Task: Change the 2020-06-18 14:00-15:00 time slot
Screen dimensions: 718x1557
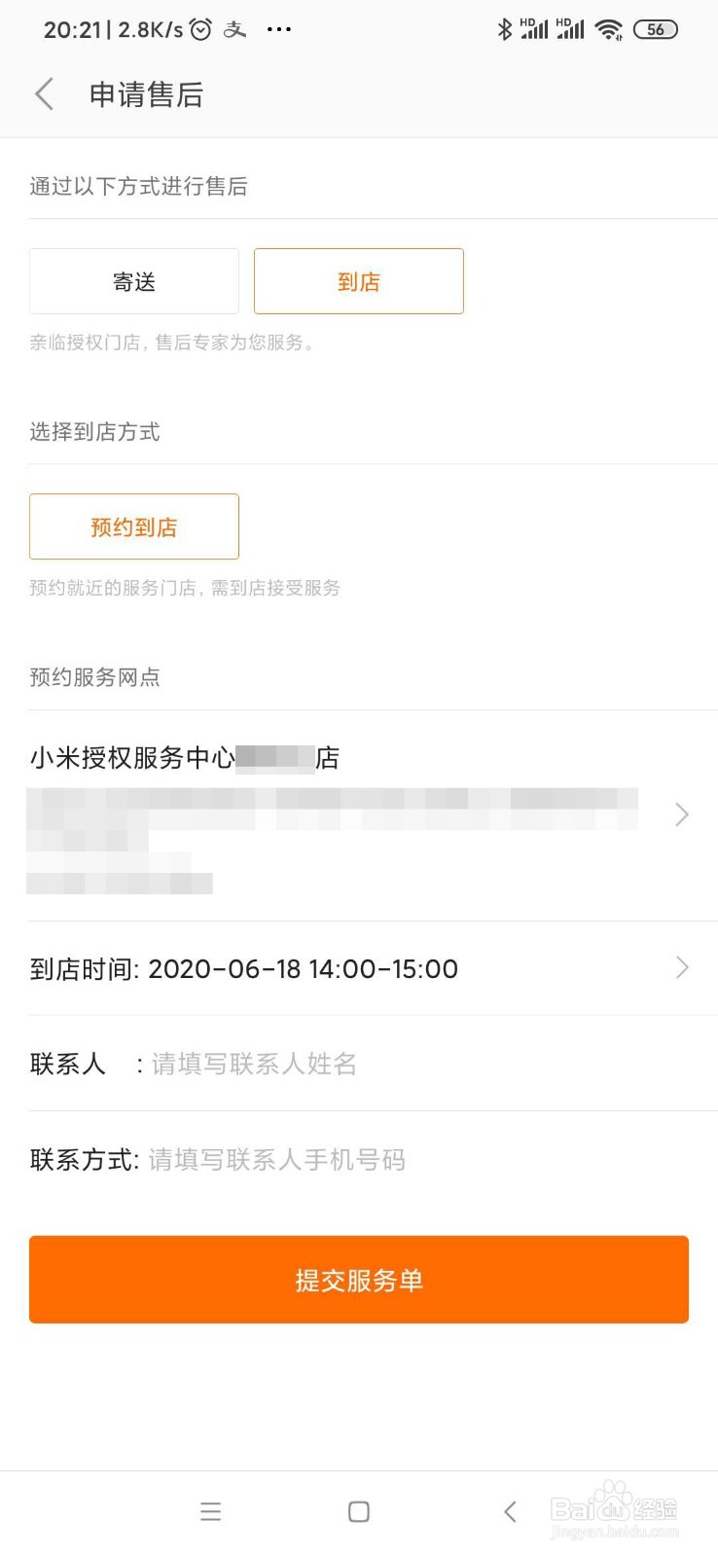Action: 303,969
